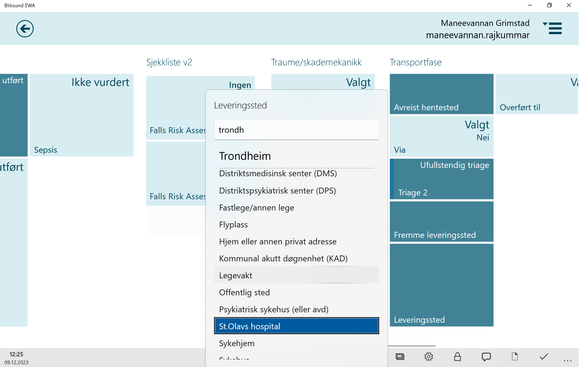Select Distriktspsykiatrisk senter (DPS)

coord(296,191)
